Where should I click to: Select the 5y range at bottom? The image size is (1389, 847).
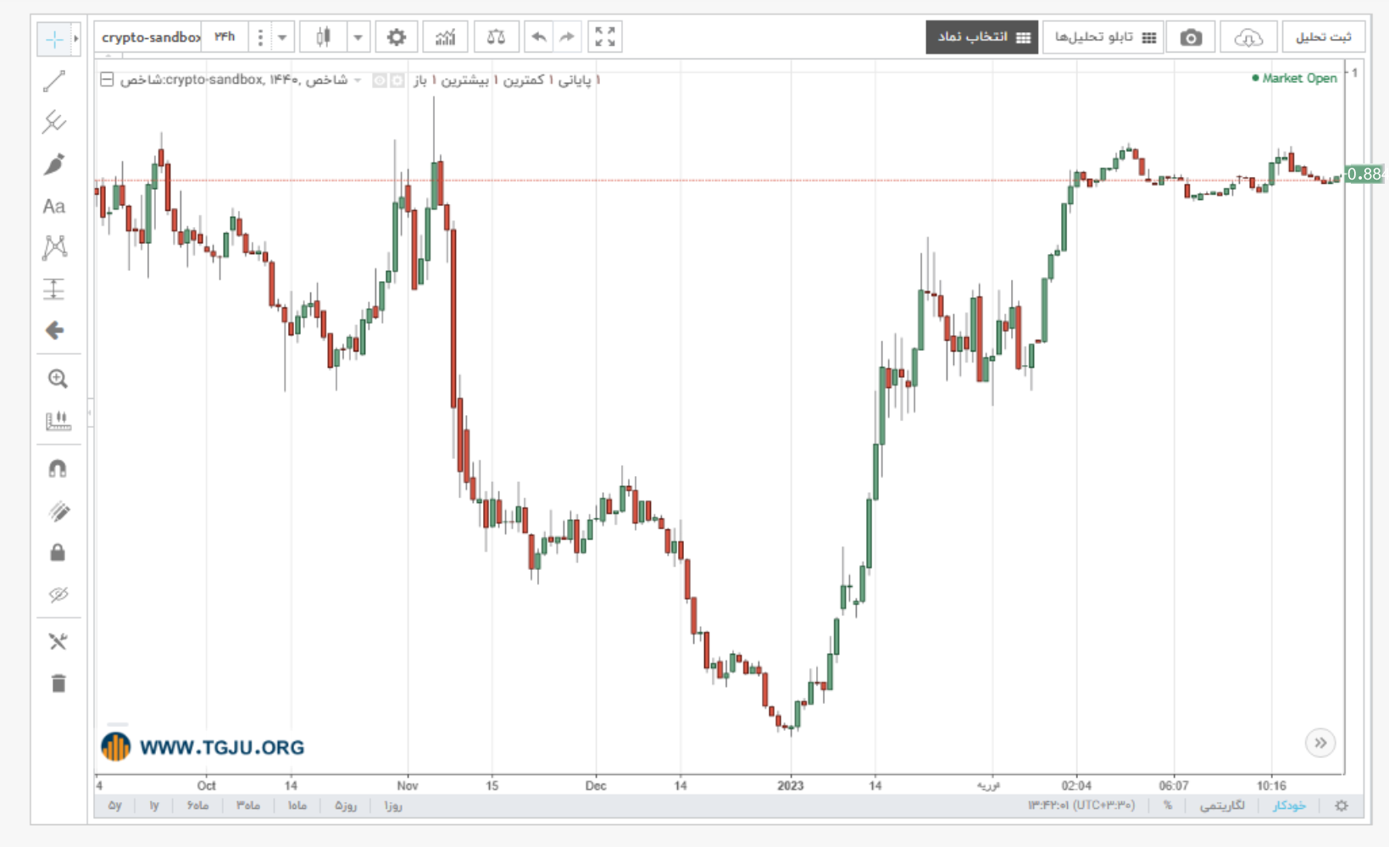[115, 805]
